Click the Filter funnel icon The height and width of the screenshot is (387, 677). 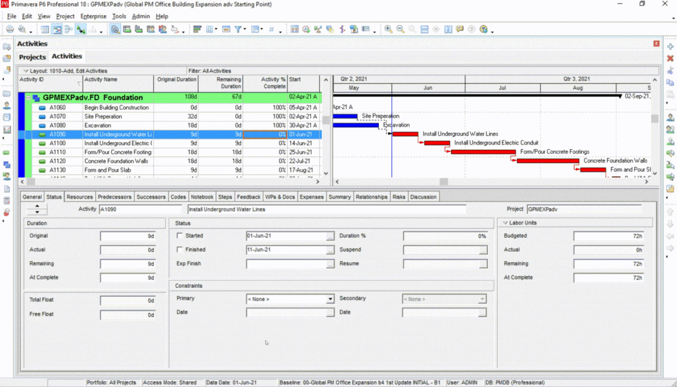[x=238, y=29]
